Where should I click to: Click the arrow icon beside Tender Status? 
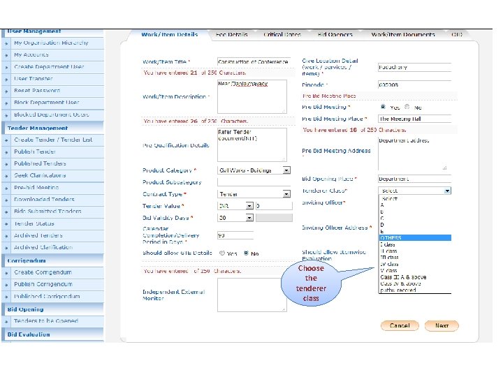point(6,224)
